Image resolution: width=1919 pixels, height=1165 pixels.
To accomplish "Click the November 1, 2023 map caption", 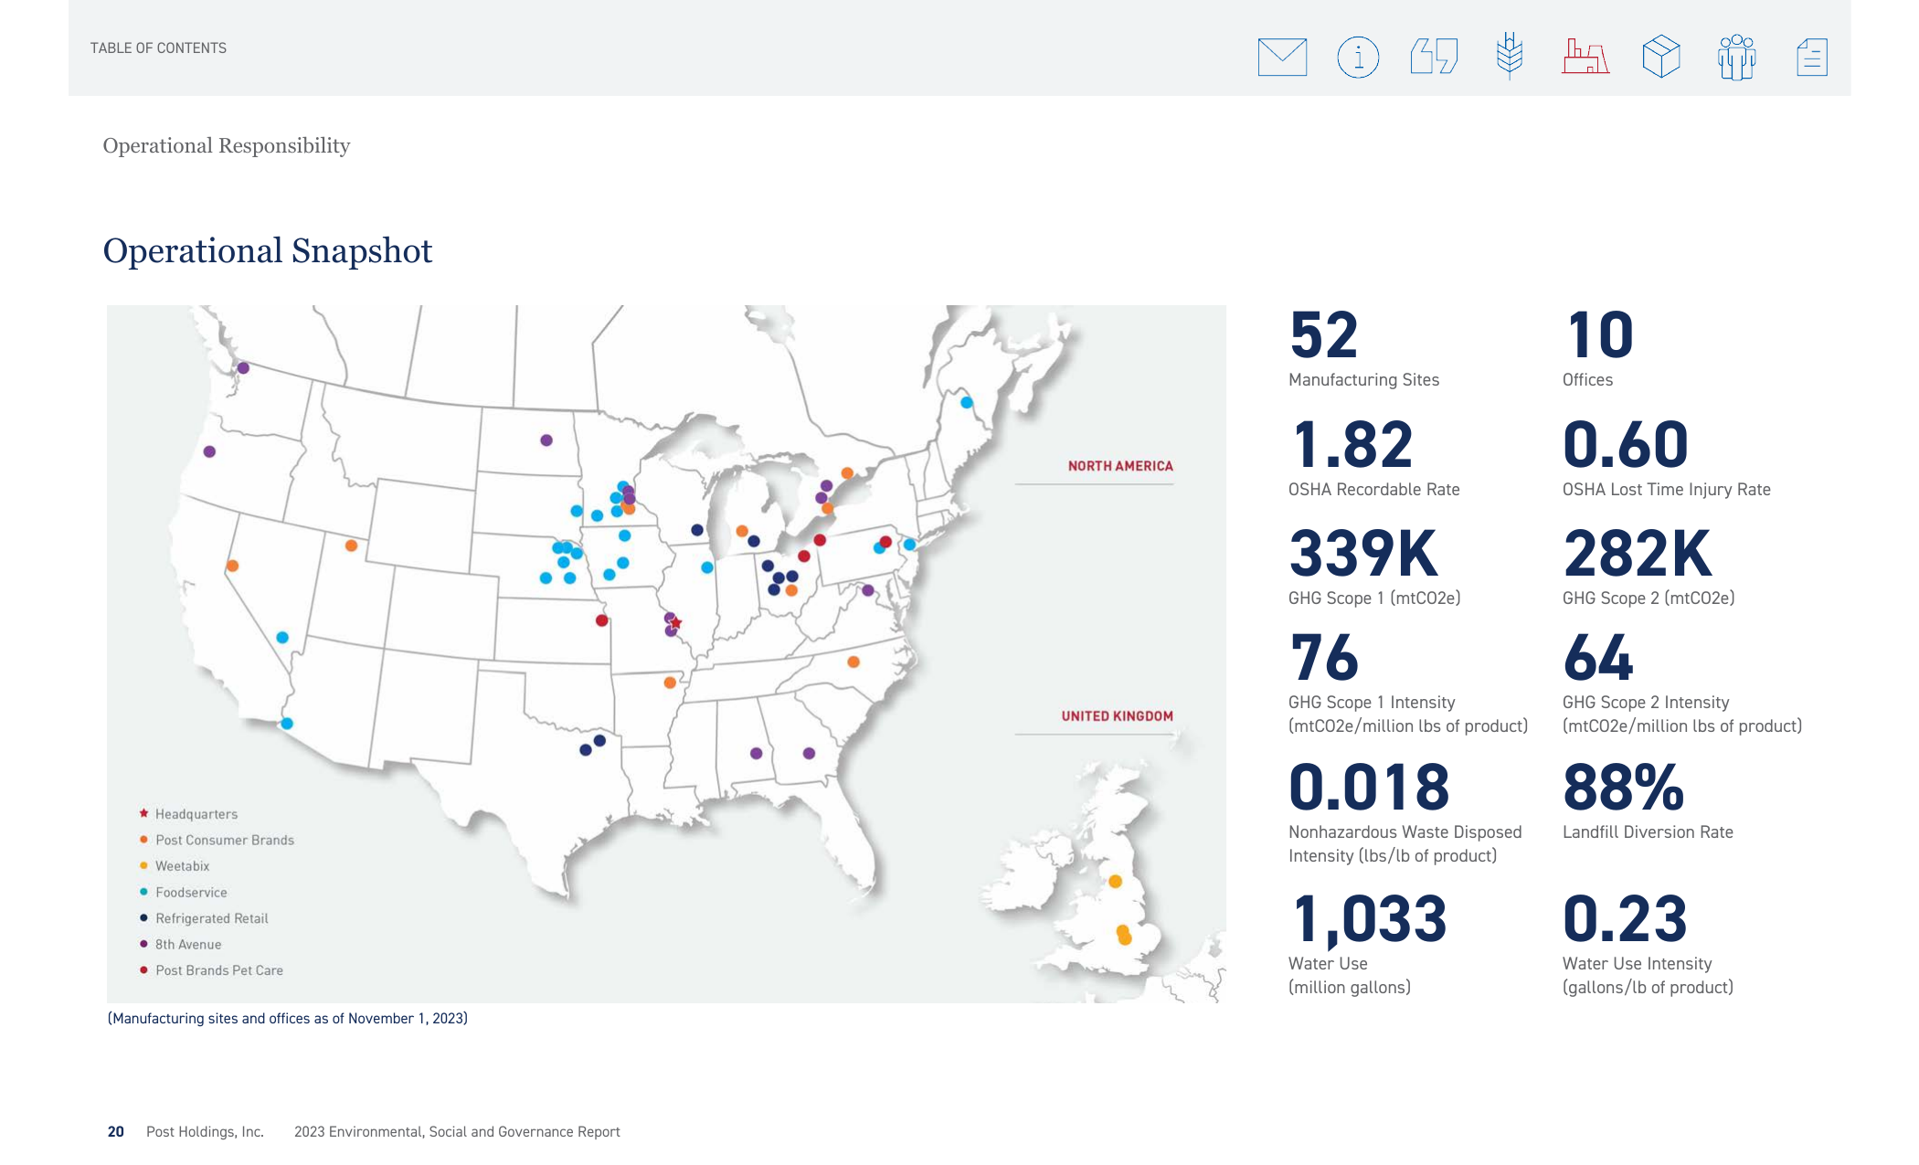I will click(x=288, y=1018).
